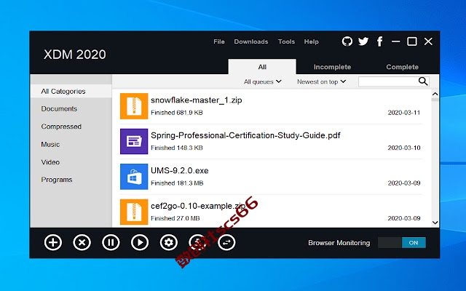The width and height of the screenshot is (466, 291).
Task: Click the blue UMS-9.2.0.exe program icon
Action: (134, 177)
